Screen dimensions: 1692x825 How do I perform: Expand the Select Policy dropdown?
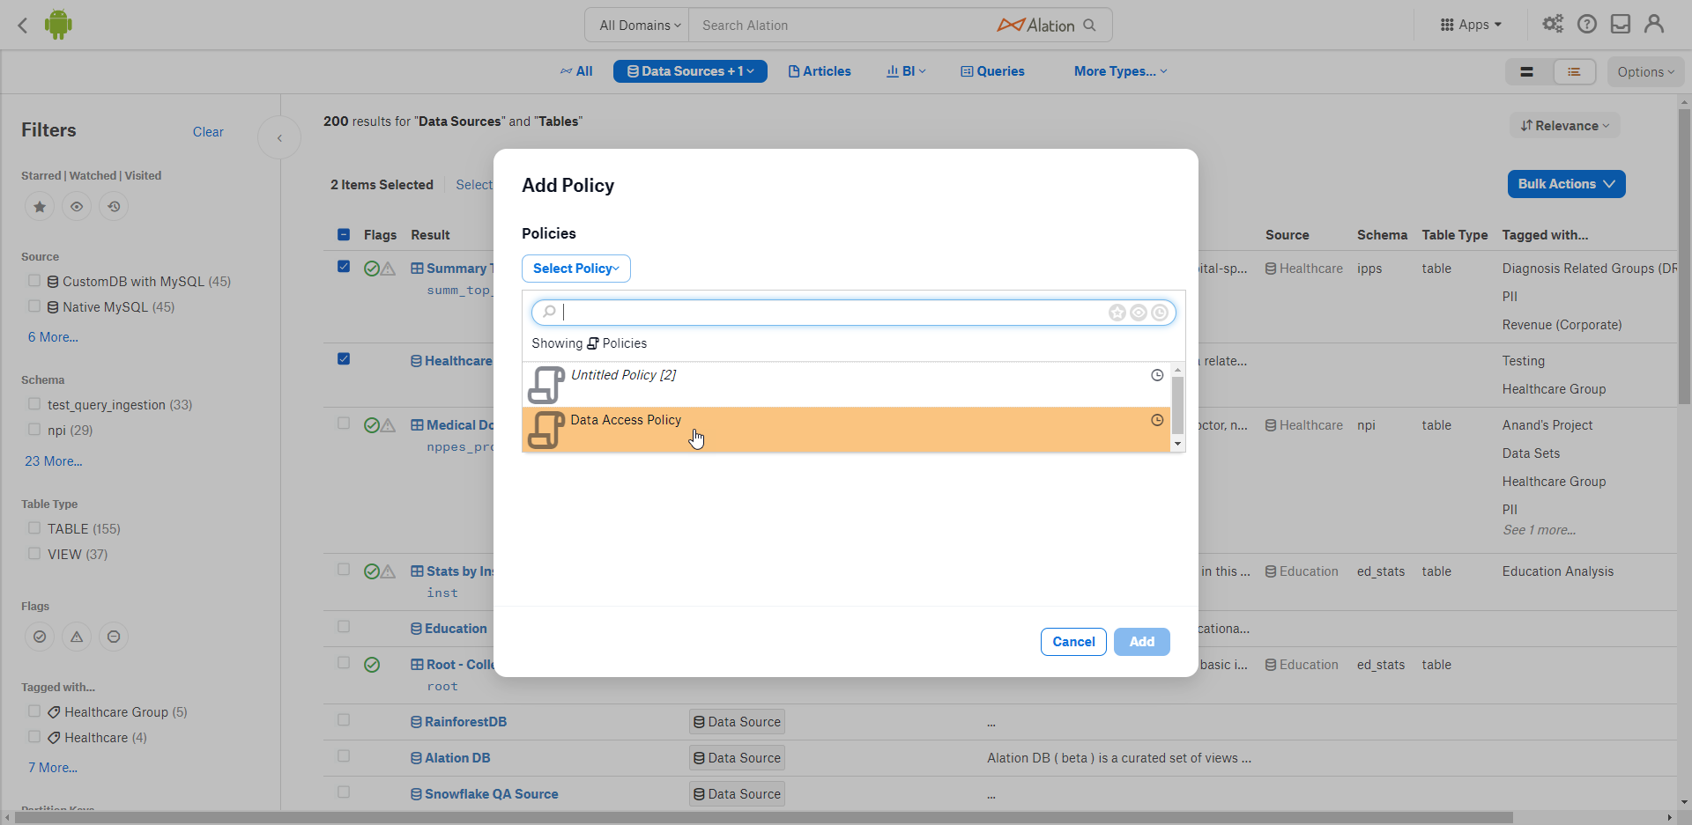click(576, 269)
